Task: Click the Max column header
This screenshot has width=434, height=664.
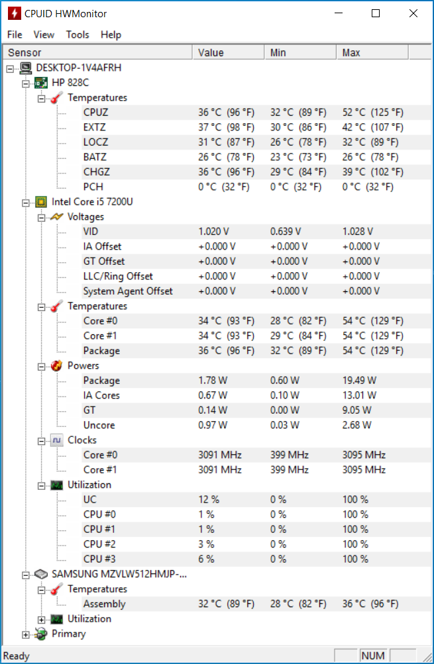Action: 372,52
